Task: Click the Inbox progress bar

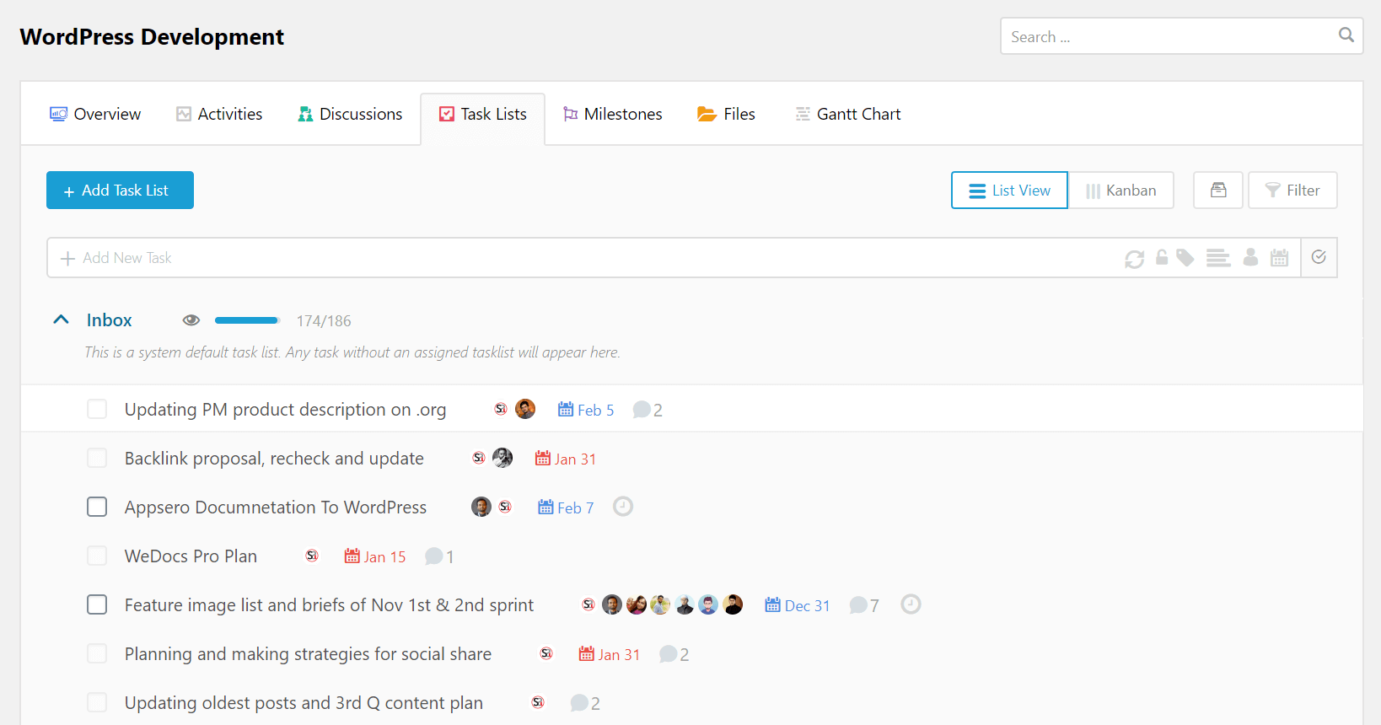Action: (247, 320)
